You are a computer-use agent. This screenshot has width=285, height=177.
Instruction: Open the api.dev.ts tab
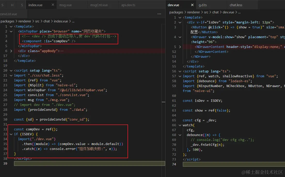click(128, 5)
